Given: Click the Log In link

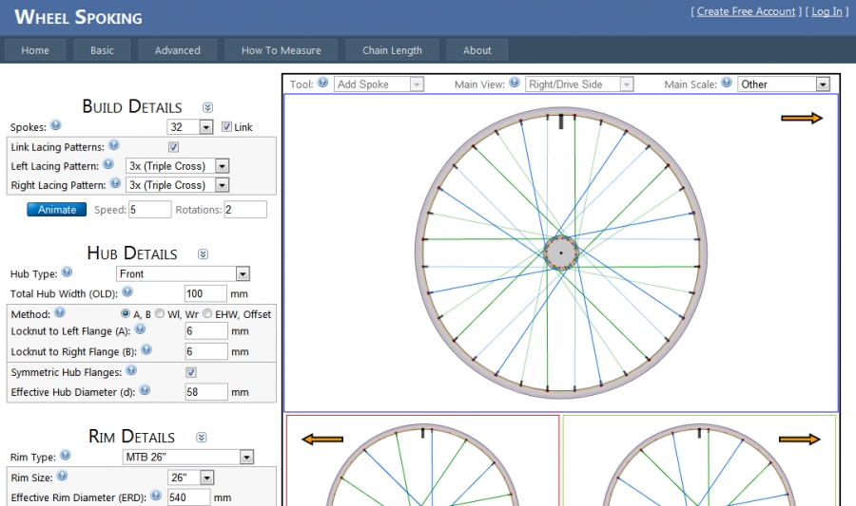Looking at the screenshot, I should [827, 11].
